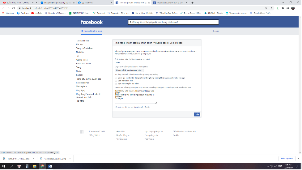Open the ADSTech - SignUp bookmark
The height and width of the screenshot is (170, 302).
(214, 13)
